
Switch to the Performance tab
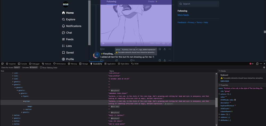59,64
